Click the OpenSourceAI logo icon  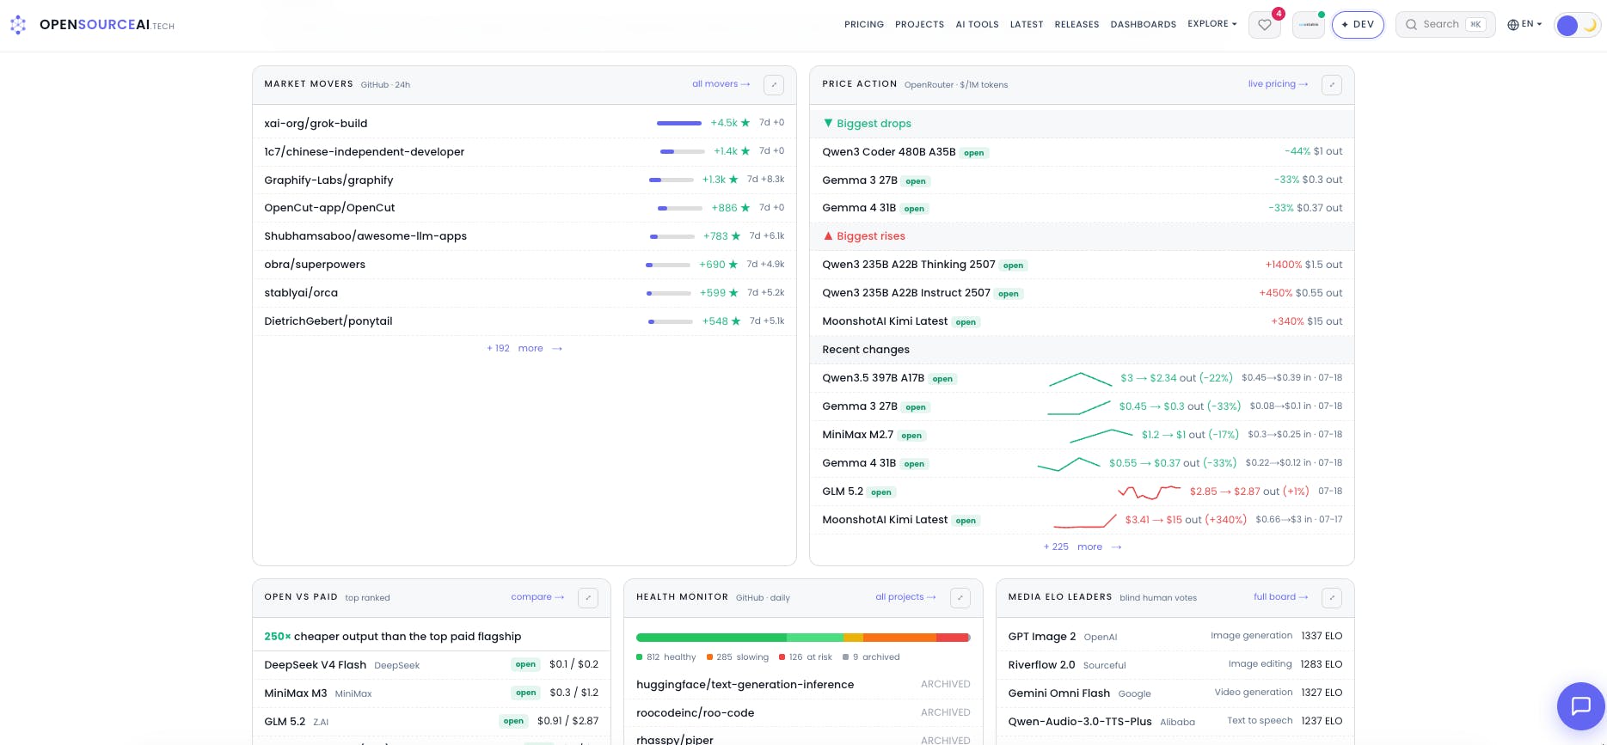pyautogui.click(x=18, y=25)
